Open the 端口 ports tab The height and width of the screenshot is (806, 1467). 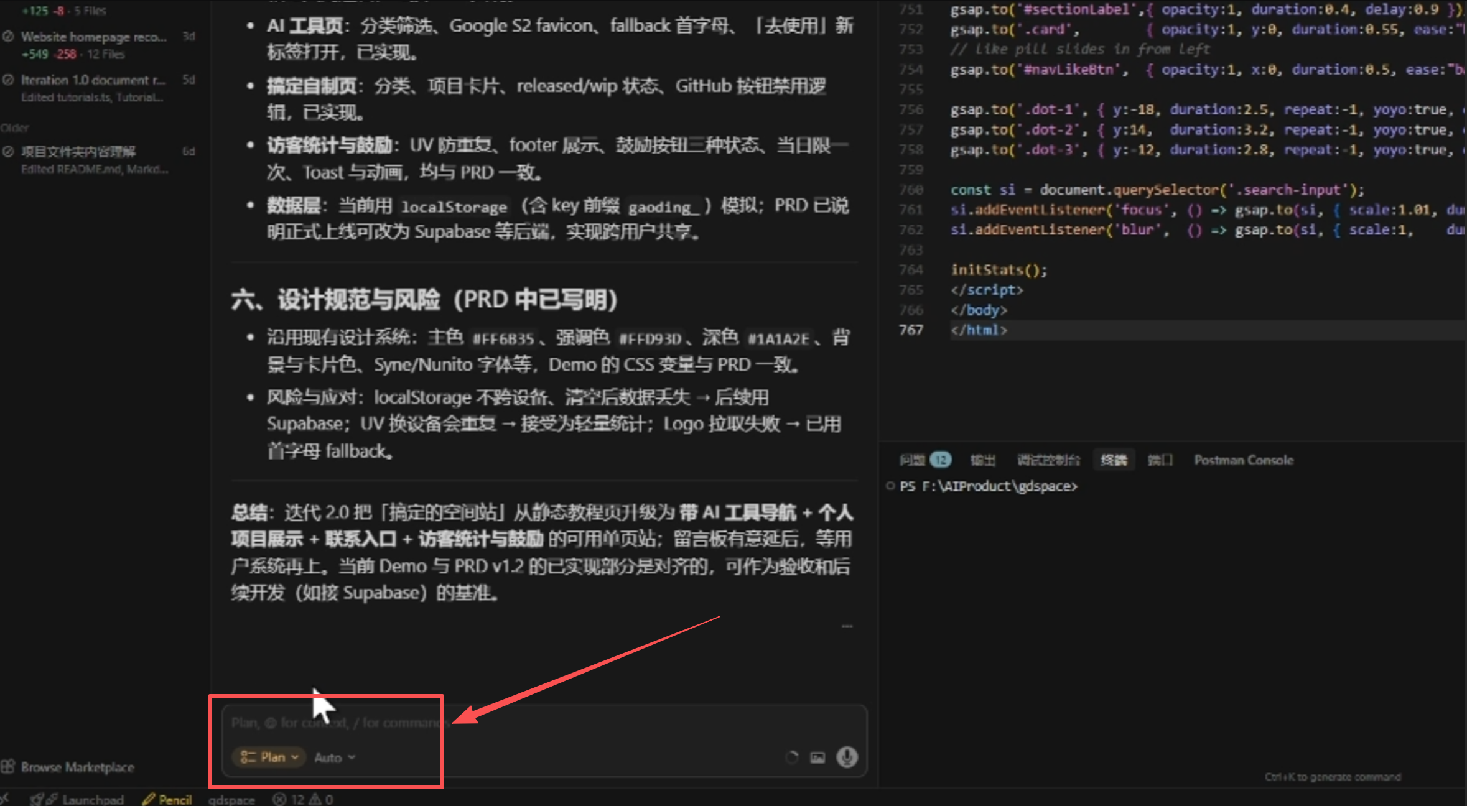pos(1160,460)
